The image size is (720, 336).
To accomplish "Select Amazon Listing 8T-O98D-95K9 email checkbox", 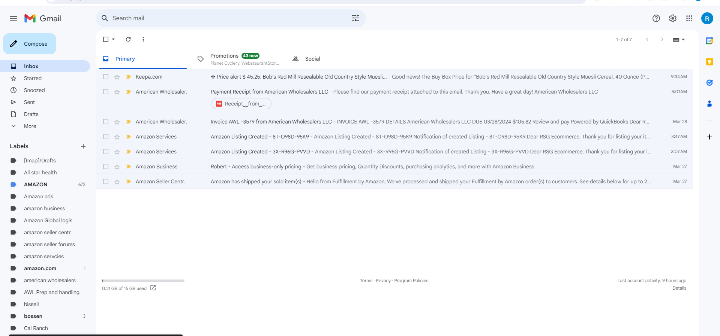I will [106, 137].
